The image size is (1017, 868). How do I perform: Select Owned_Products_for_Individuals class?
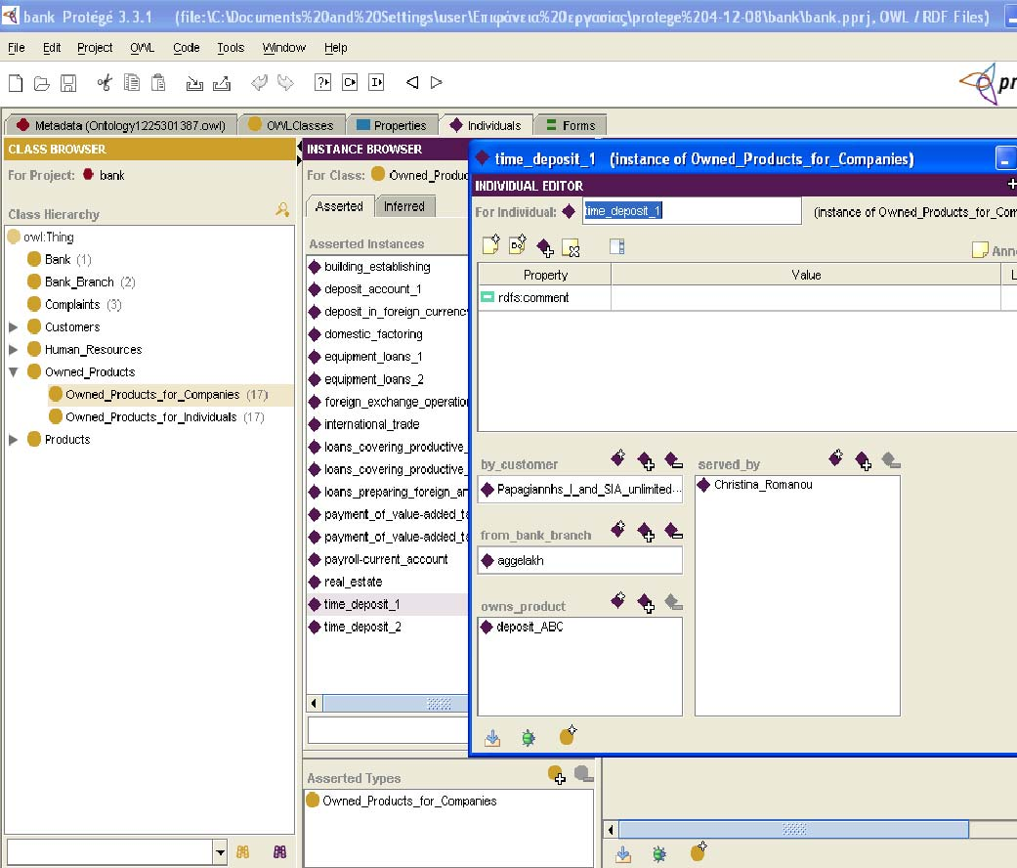point(151,417)
